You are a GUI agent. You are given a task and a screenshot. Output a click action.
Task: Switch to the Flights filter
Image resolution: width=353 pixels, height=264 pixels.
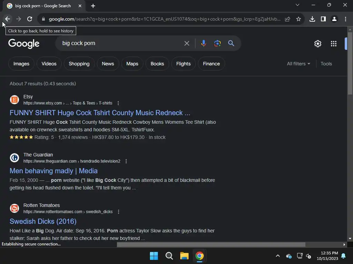click(x=183, y=64)
